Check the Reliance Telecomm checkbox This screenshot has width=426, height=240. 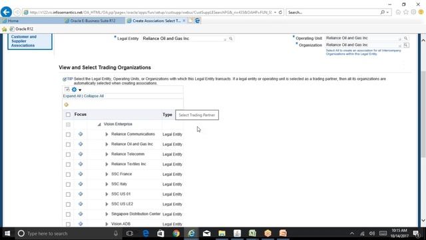coord(68,154)
